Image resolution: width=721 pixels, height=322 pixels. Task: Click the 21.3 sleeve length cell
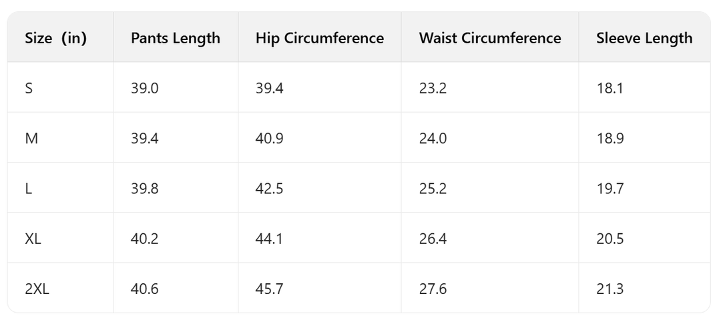(x=610, y=289)
